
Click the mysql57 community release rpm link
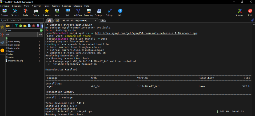pos(146,33)
